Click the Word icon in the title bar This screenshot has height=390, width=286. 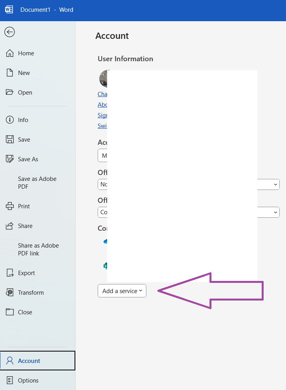click(9, 9)
